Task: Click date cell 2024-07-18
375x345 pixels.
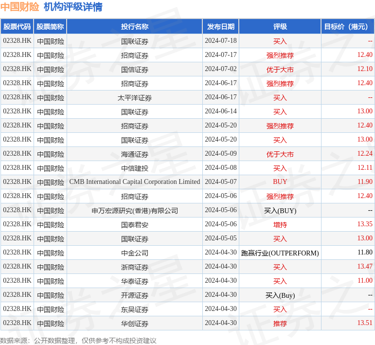Action: tap(221, 41)
